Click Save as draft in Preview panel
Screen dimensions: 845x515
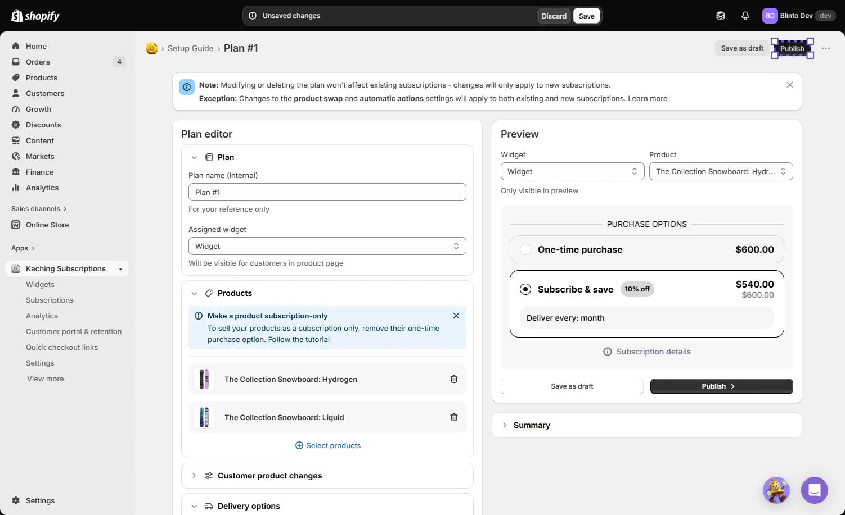[x=572, y=386]
